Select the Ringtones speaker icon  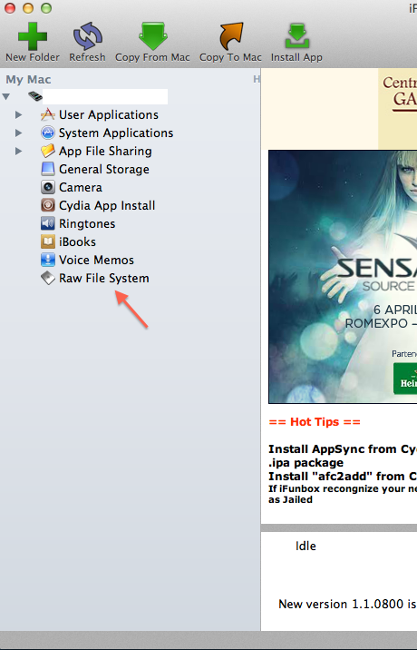coord(48,224)
